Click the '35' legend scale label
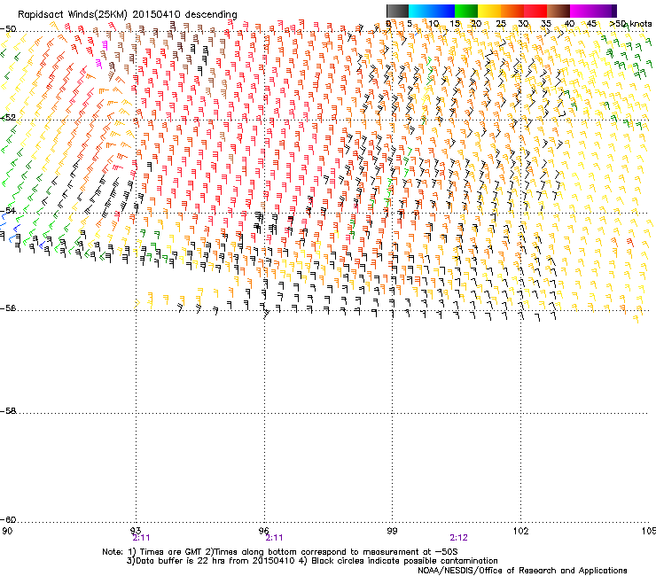656x576 pixels. [546, 24]
